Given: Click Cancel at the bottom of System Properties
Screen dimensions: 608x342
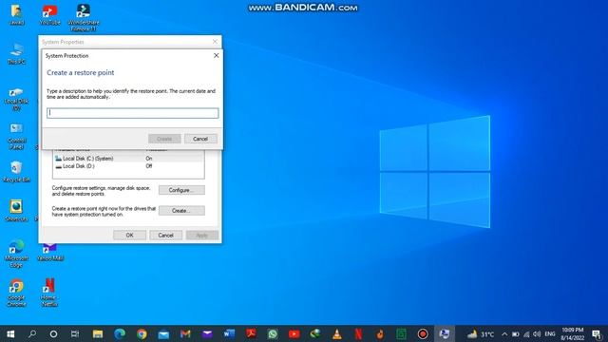Looking at the screenshot, I should pyautogui.click(x=165, y=235).
